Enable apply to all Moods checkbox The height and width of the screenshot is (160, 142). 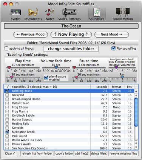tap(6, 49)
